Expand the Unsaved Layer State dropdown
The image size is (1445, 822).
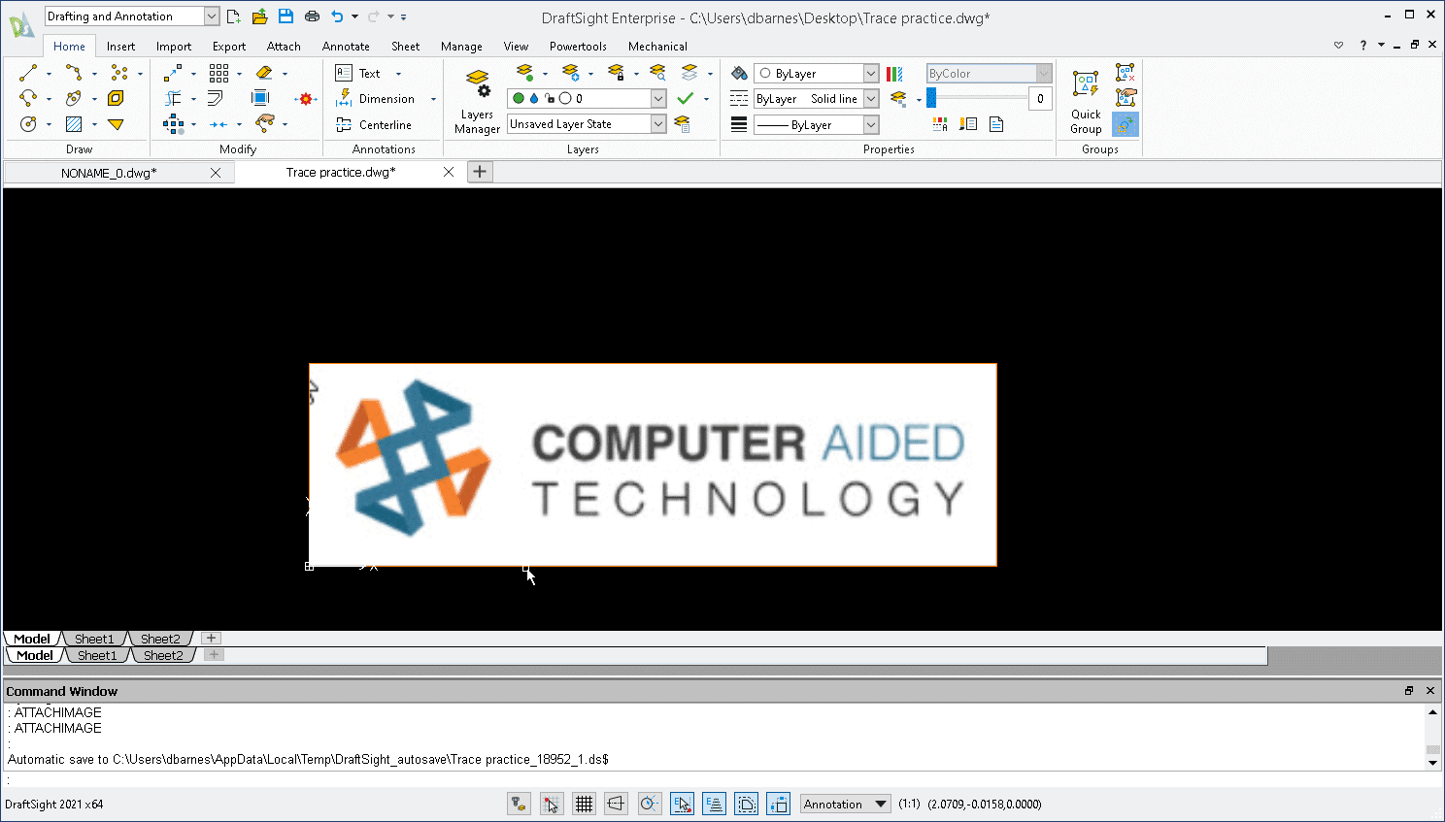click(657, 124)
